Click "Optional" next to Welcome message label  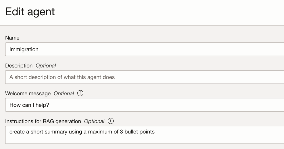[x=64, y=94]
